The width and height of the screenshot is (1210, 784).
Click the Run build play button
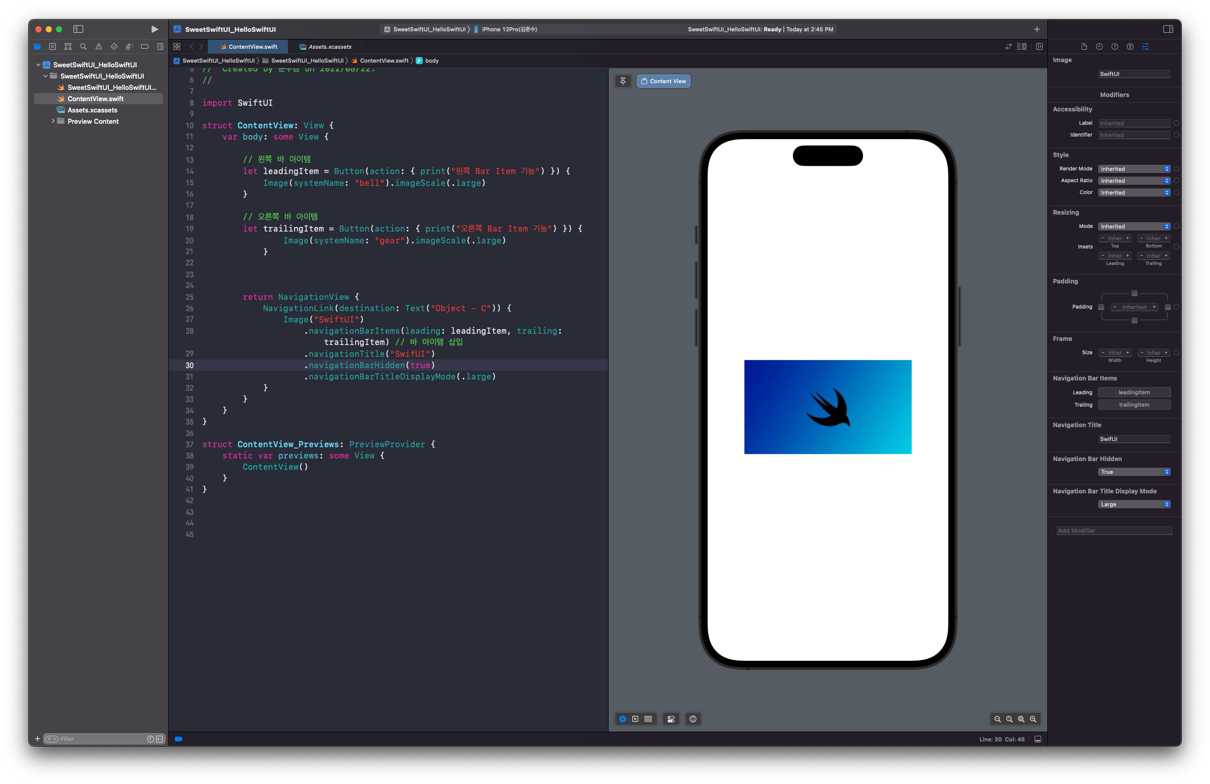click(x=154, y=29)
